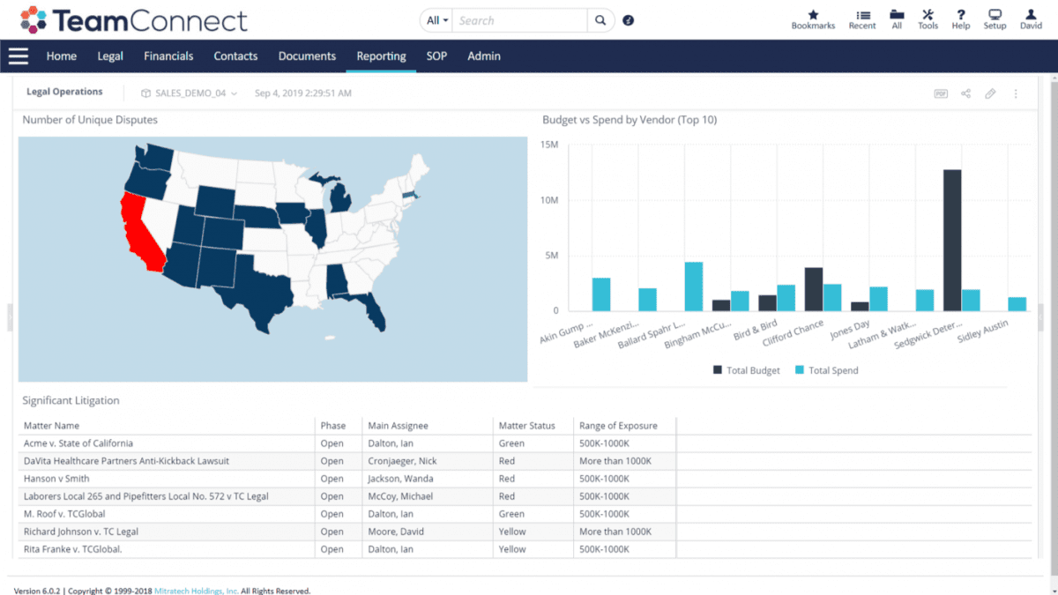This screenshot has width=1058, height=595.
Task: Open the Contacts menu
Action: click(235, 56)
